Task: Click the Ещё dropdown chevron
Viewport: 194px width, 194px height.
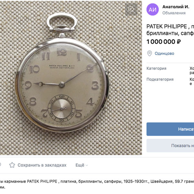Action: tap(87, 166)
